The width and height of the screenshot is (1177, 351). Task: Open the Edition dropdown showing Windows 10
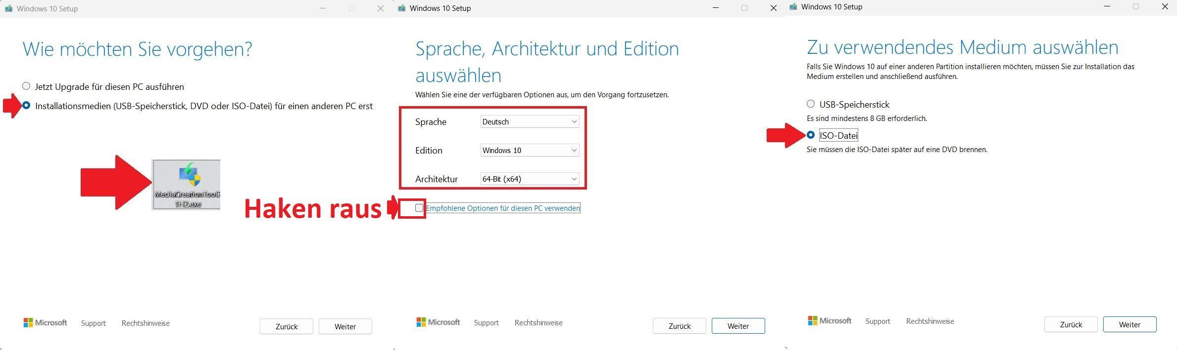click(x=530, y=150)
